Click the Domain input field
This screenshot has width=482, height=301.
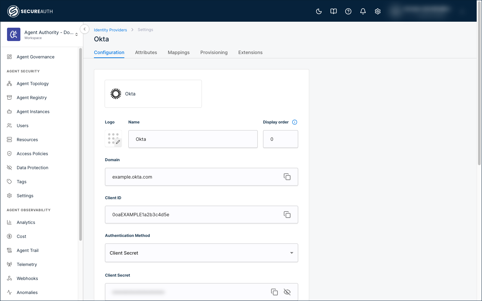[201, 177]
